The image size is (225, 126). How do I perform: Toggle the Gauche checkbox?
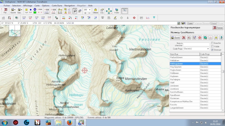click(x=212, y=43)
